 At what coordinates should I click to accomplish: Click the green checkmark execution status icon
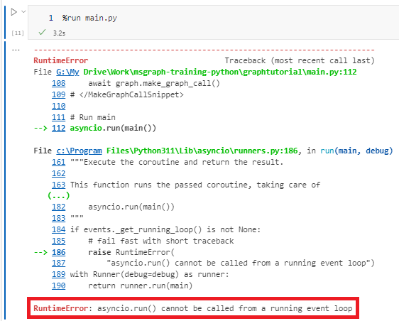tap(42, 33)
